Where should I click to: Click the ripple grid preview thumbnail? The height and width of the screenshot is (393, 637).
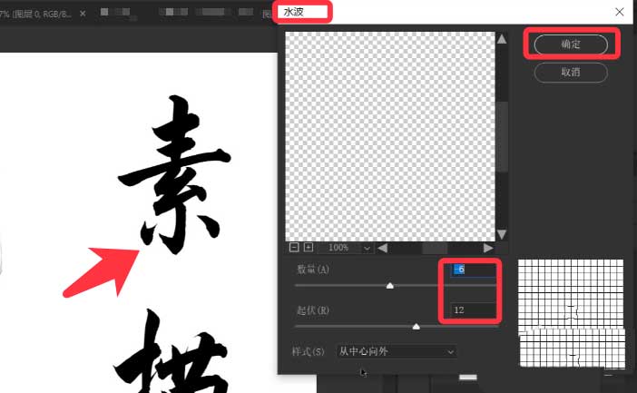click(x=571, y=313)
